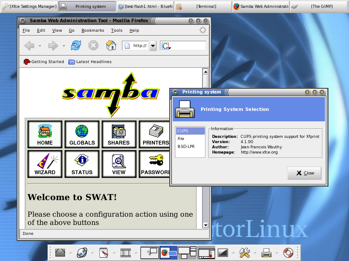
Task: Click the Firefox Forward arrow button
Action: [x=53, y=46]
